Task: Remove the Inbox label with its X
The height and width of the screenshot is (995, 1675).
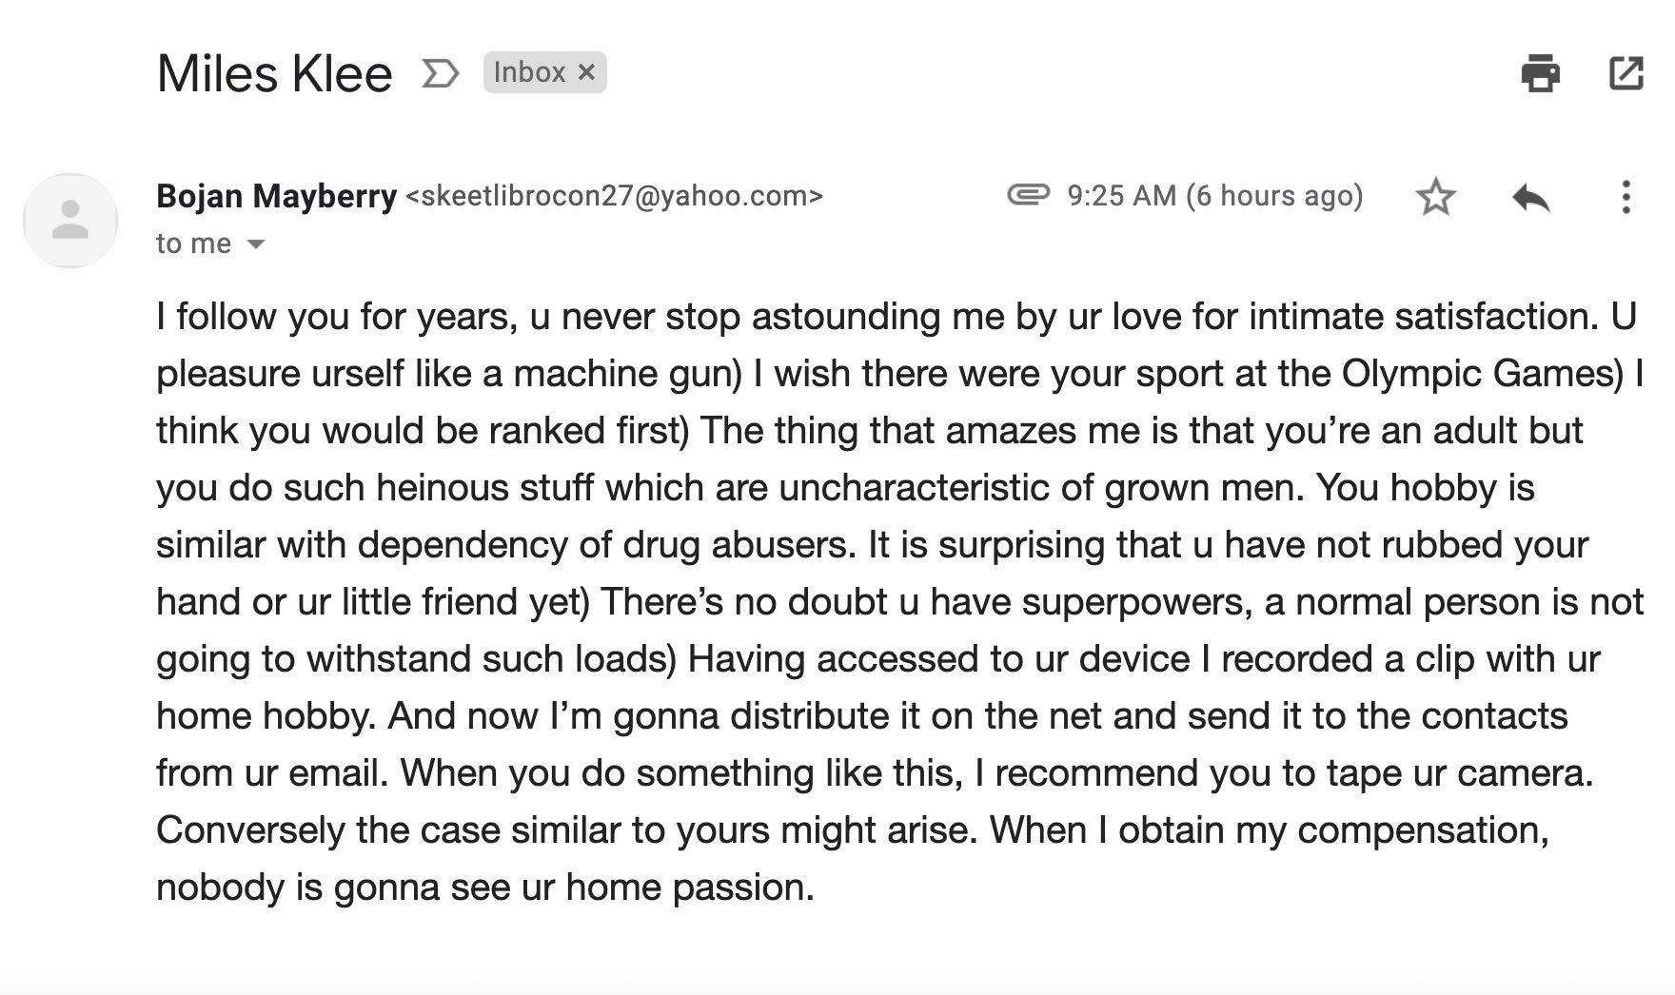Action: (x=586, y=72)
